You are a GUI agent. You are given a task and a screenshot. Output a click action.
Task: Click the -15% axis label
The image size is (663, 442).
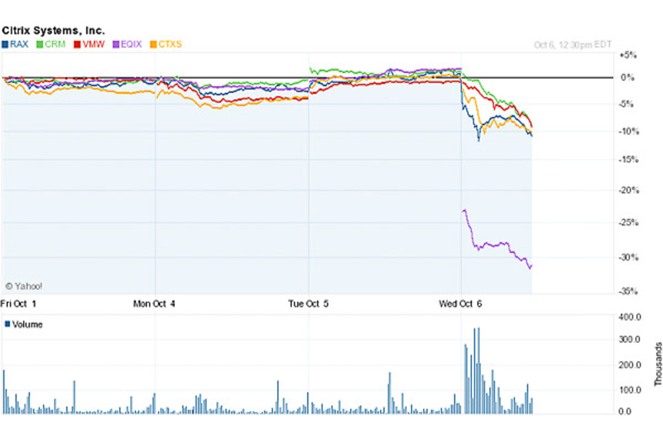click(x=628, y=160)
